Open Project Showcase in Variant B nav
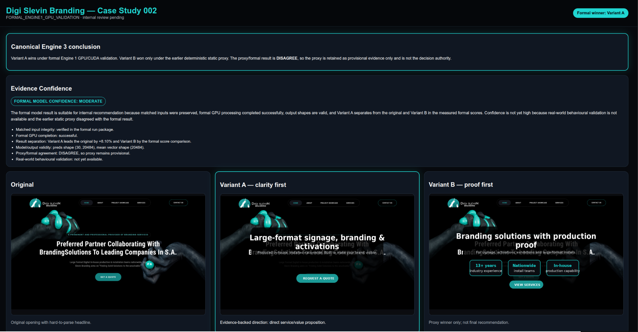This screenshot has height=332, width=638. coord(538,203)
